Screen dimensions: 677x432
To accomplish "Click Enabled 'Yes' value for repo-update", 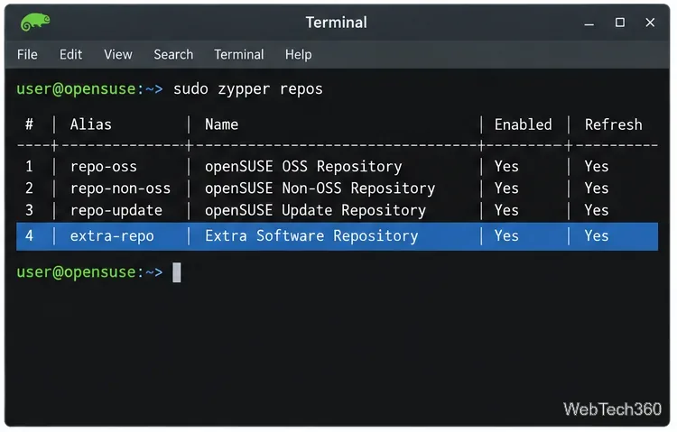I will click(x=506, y=211).
